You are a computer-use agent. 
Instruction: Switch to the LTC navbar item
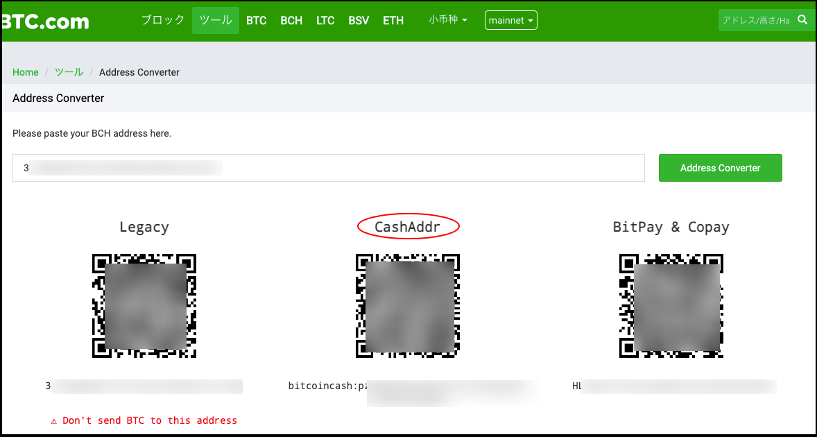[325, 21]
